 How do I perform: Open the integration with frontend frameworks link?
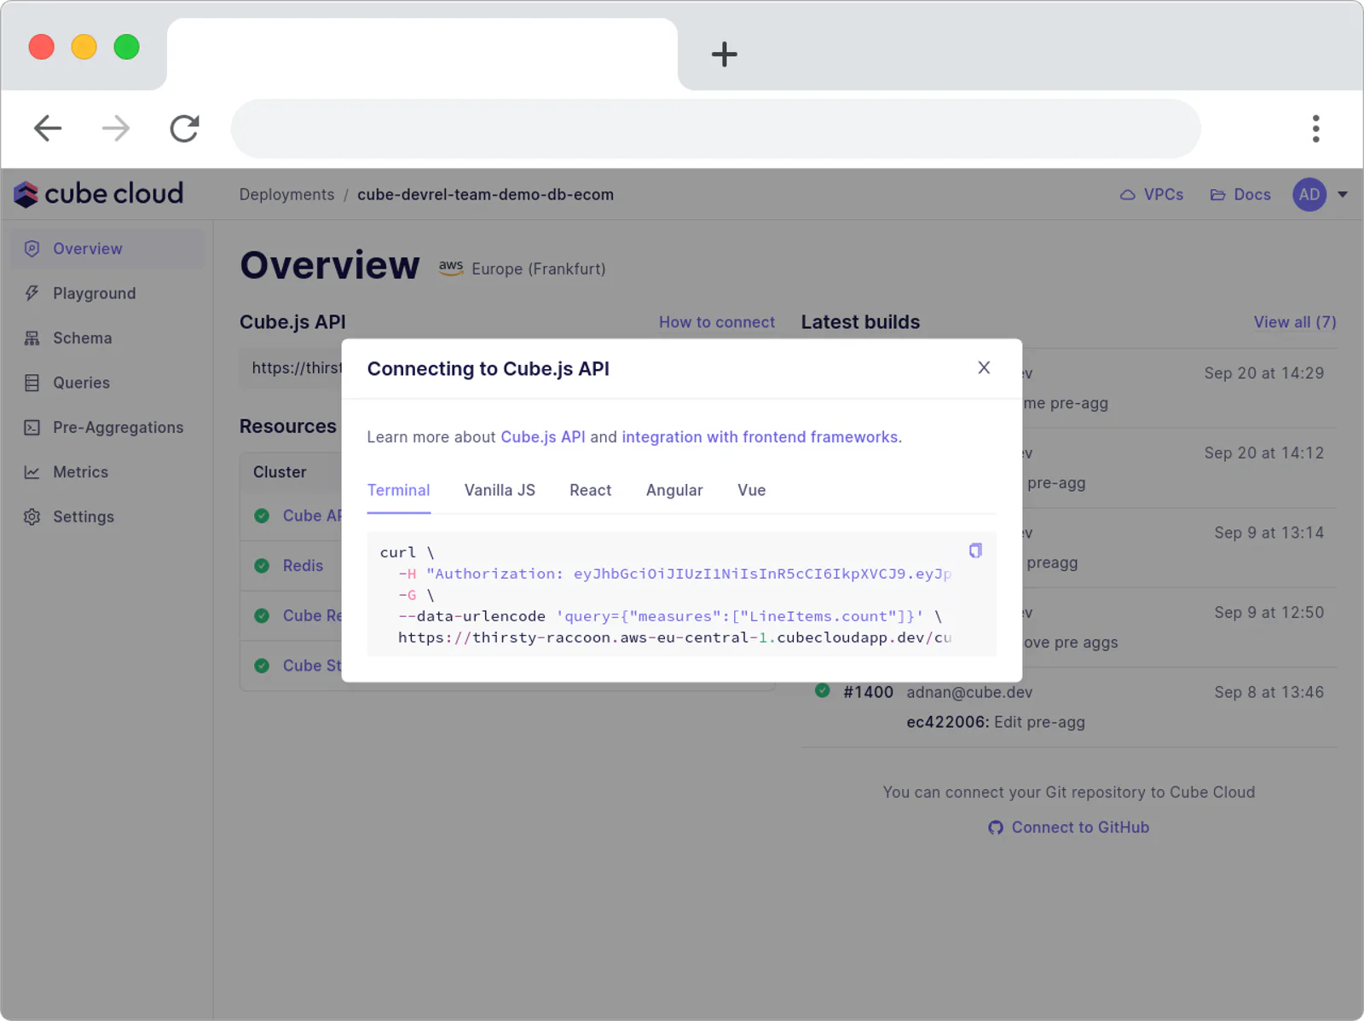coord(760,437)
